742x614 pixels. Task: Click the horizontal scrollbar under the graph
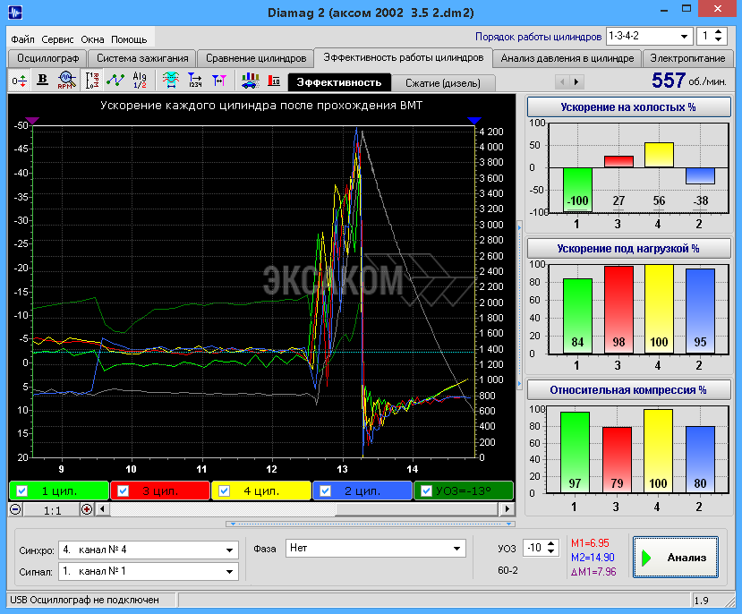tap(295, 509)
